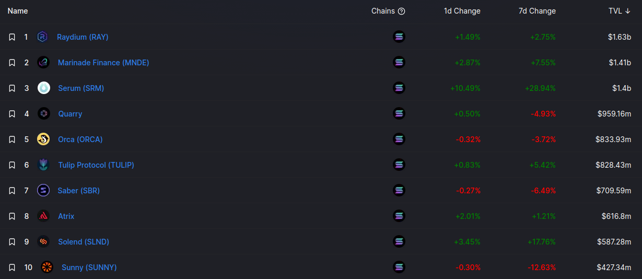Image resolution: width=642 pixels, height=279 pixels.
Task: Click Solend's +17.76% 7d change value
Action: (x=542, y=242)
